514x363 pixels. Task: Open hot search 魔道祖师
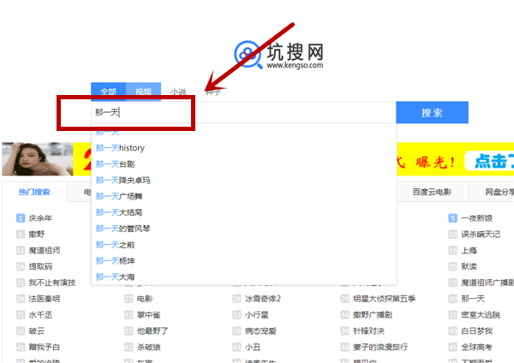click(x=45, y=250)
